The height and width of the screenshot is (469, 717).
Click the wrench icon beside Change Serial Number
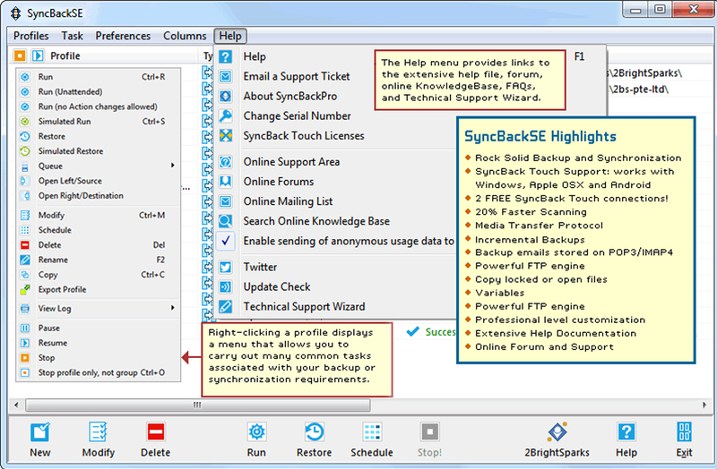pyautogui.click(x=226, y=116)
